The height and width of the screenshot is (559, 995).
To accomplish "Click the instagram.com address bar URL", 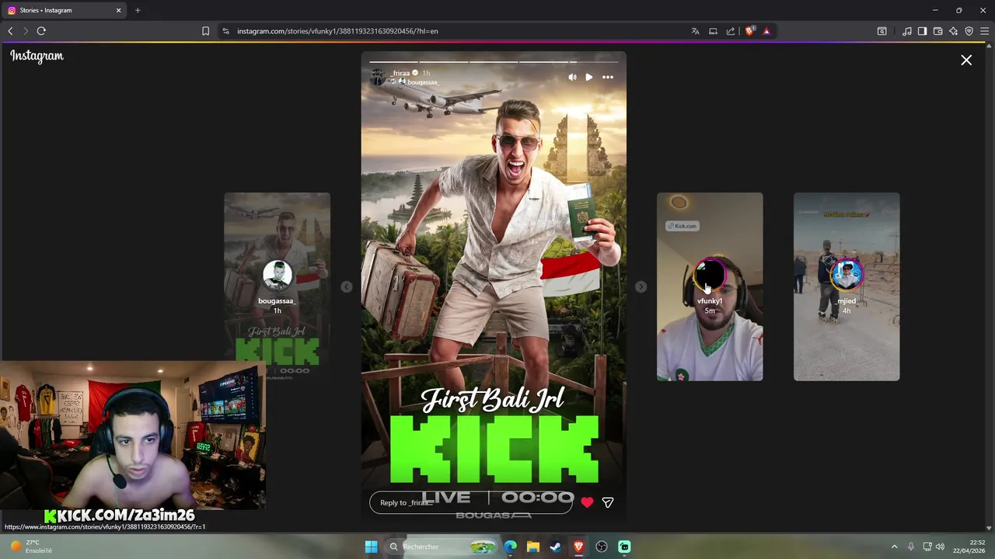I will [x=337, y=31].
